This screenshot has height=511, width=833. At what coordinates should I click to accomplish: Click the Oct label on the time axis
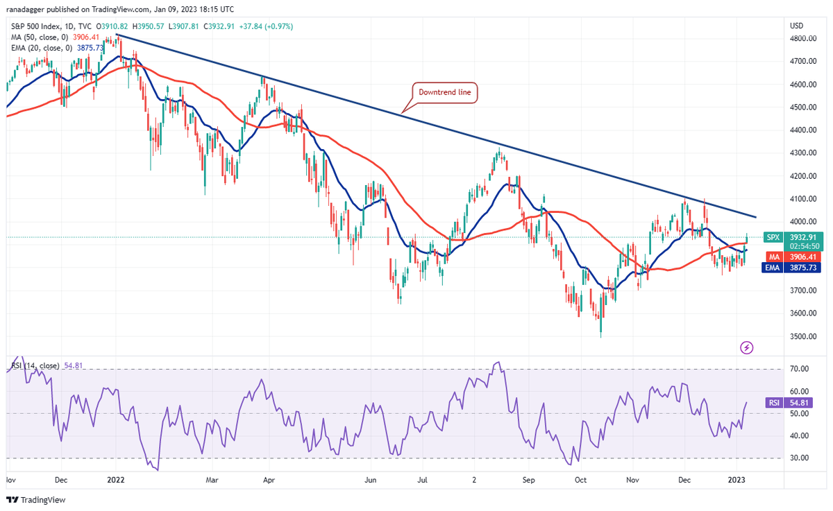pyautogui.click(x=582, y=479)
